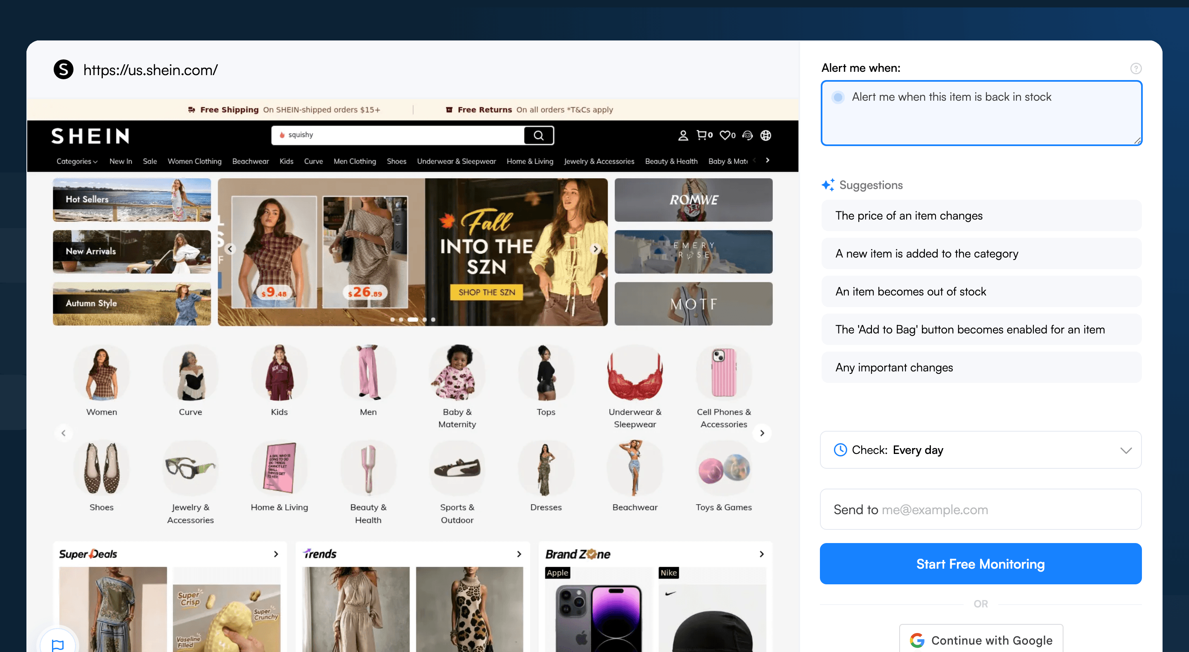Go to previous banner slide arrow

pos(230,249)
